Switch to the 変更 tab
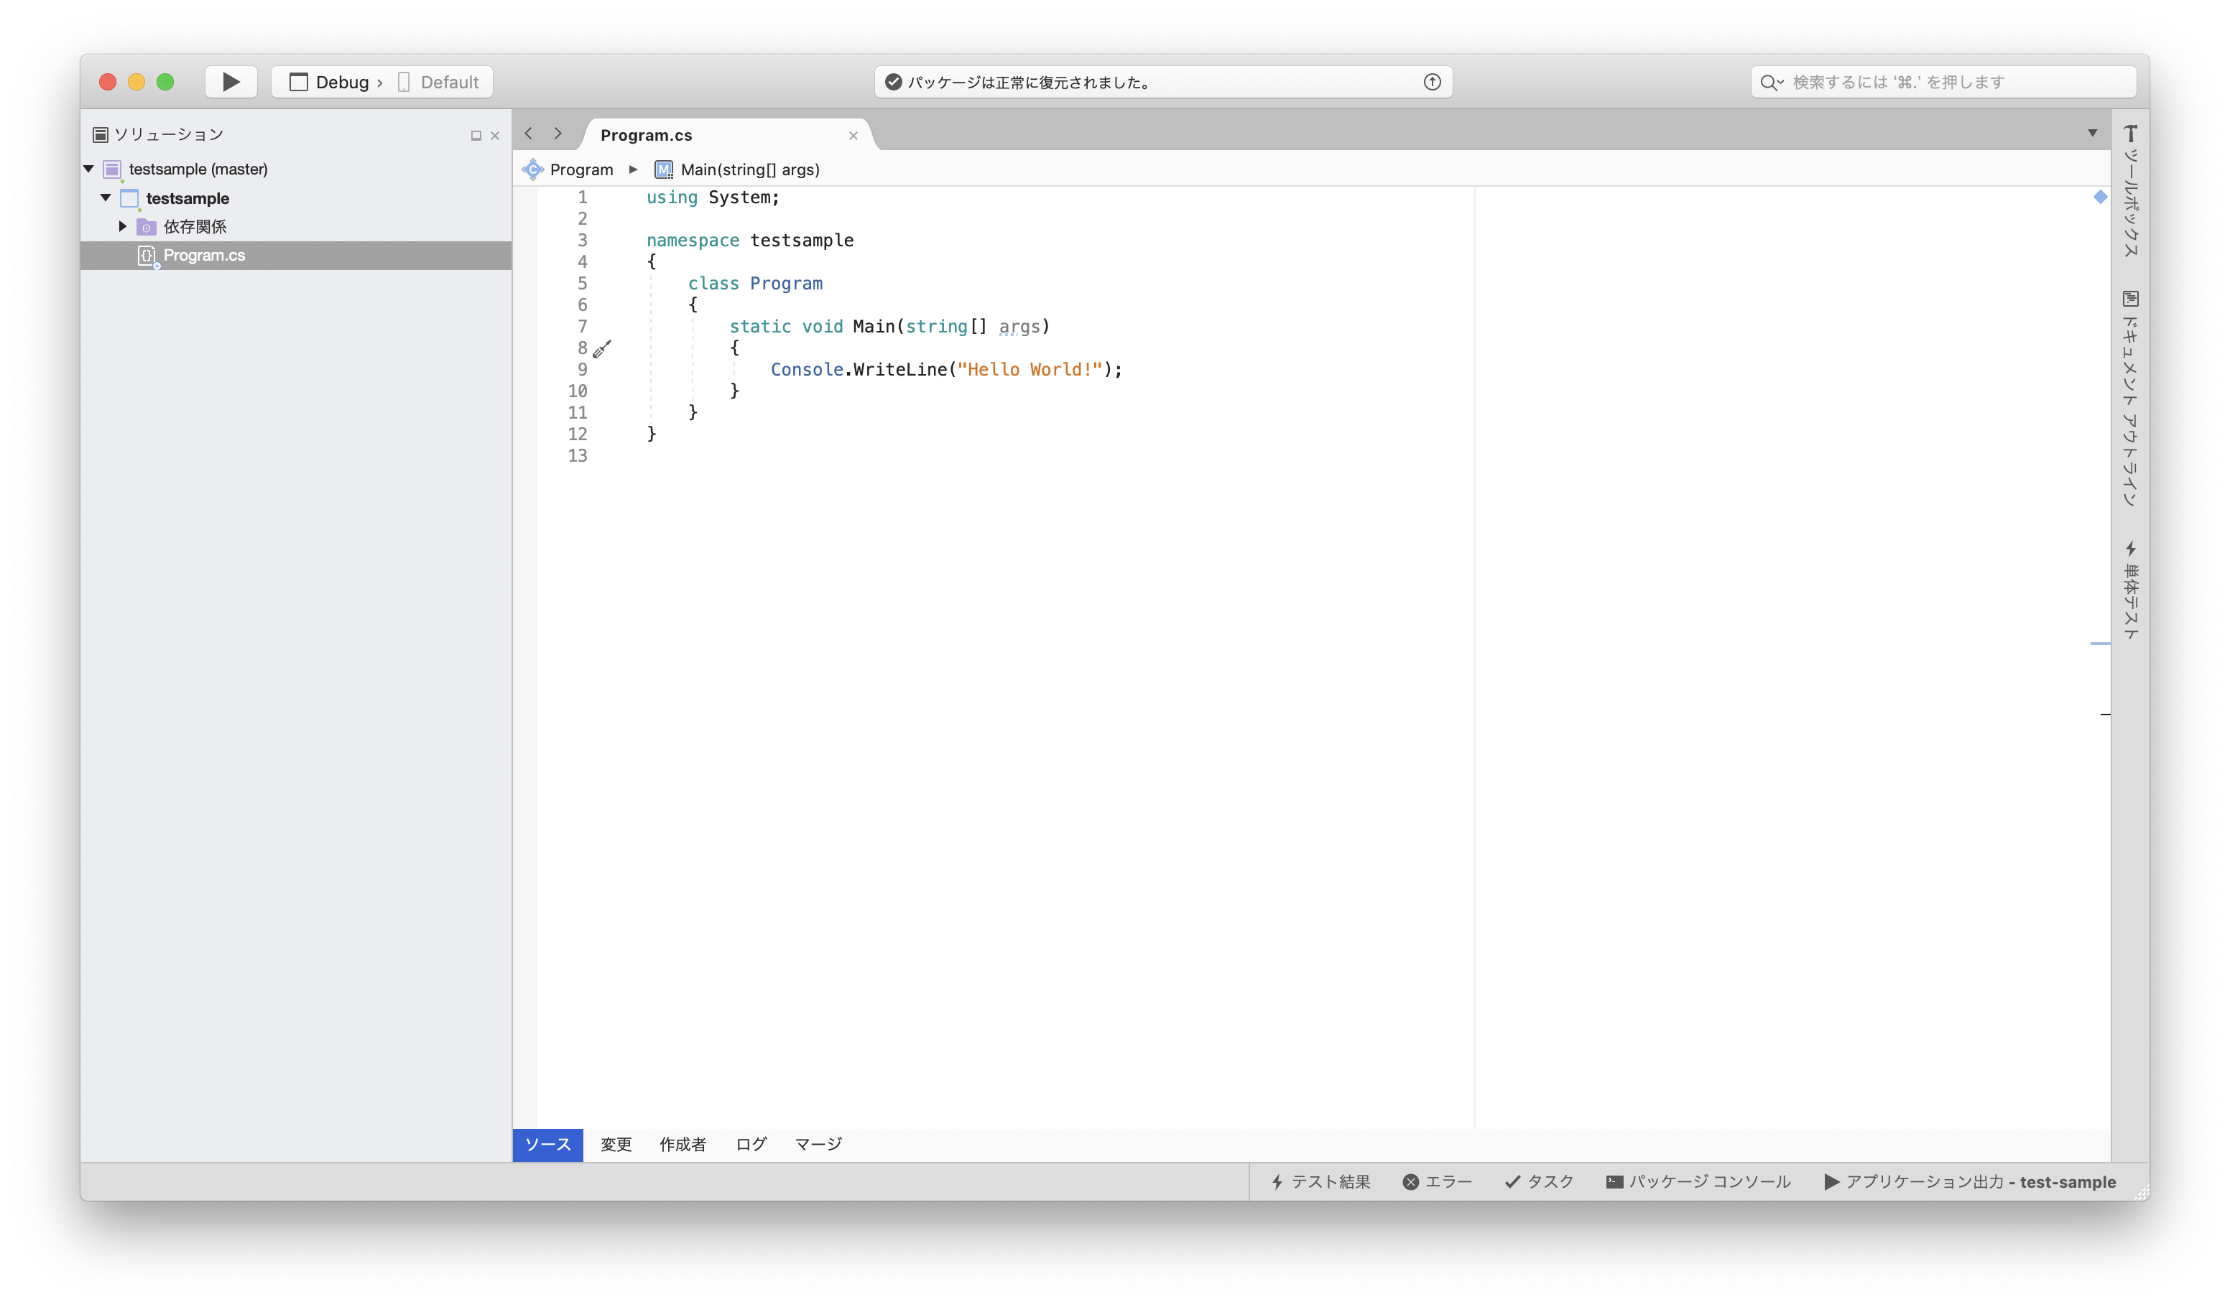Viewport: 2230px width, 1307px height. pos(616,1144)
